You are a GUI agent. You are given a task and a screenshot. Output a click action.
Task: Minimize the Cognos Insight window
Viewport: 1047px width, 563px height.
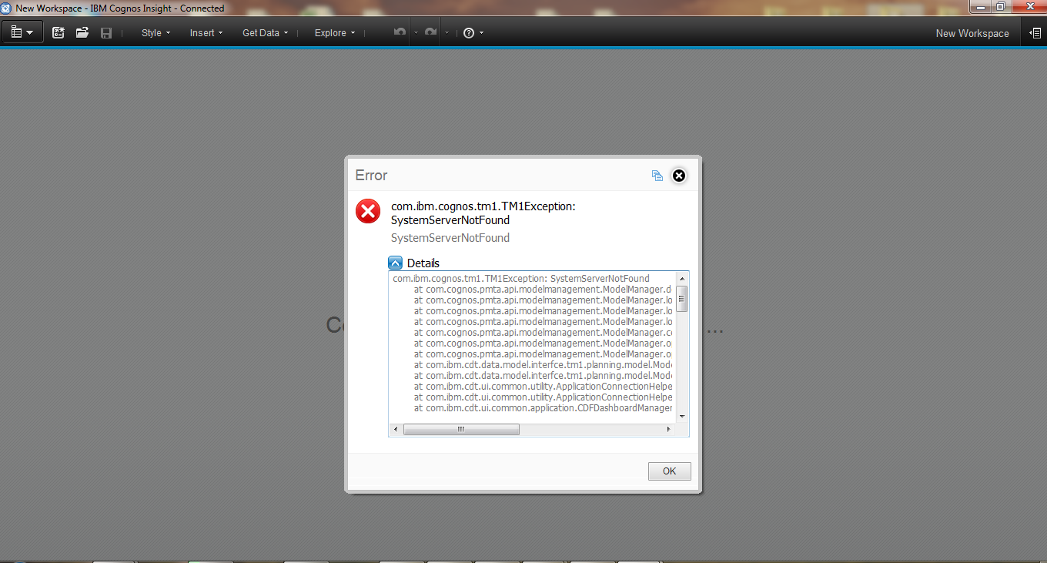pos(980,6)
